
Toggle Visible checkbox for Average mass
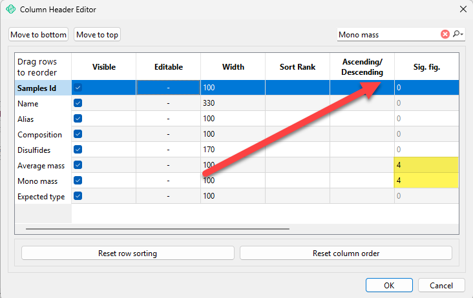(78, 165)
